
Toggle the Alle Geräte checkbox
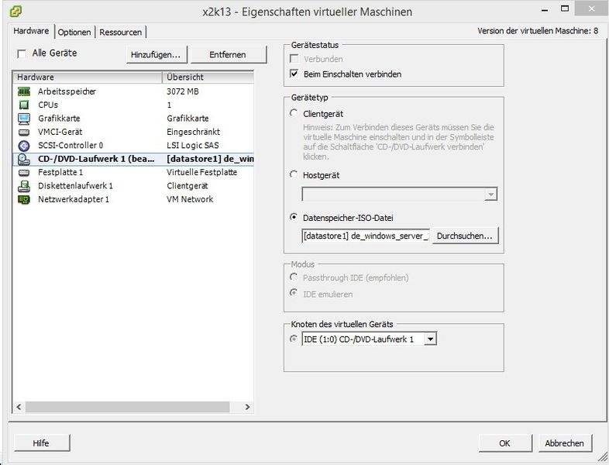pos(22,53)
